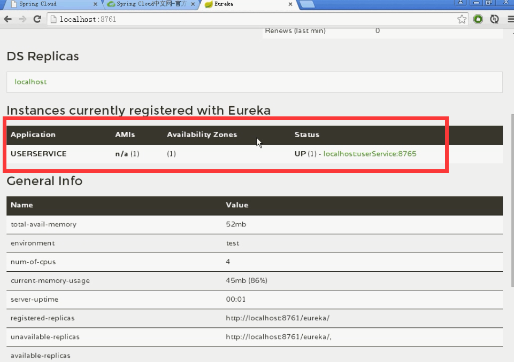Click the Value column header in General Info
This screenshot has width=514, height=362.
click(237, 205)
